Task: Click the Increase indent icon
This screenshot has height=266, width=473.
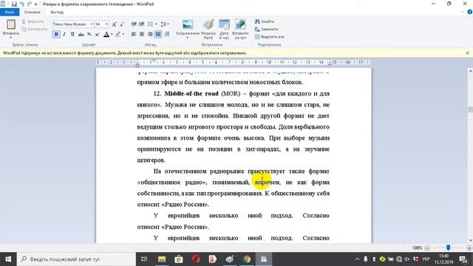Action: click(141, 24)
